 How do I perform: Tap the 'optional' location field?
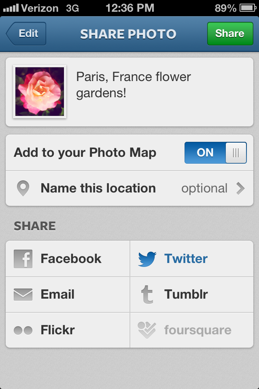[205, 188]
